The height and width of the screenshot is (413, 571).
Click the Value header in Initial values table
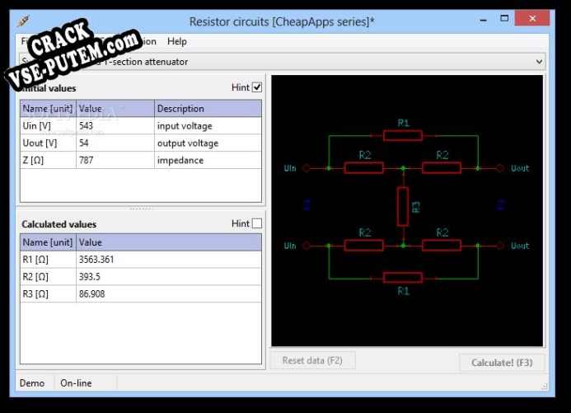point(115,109)
